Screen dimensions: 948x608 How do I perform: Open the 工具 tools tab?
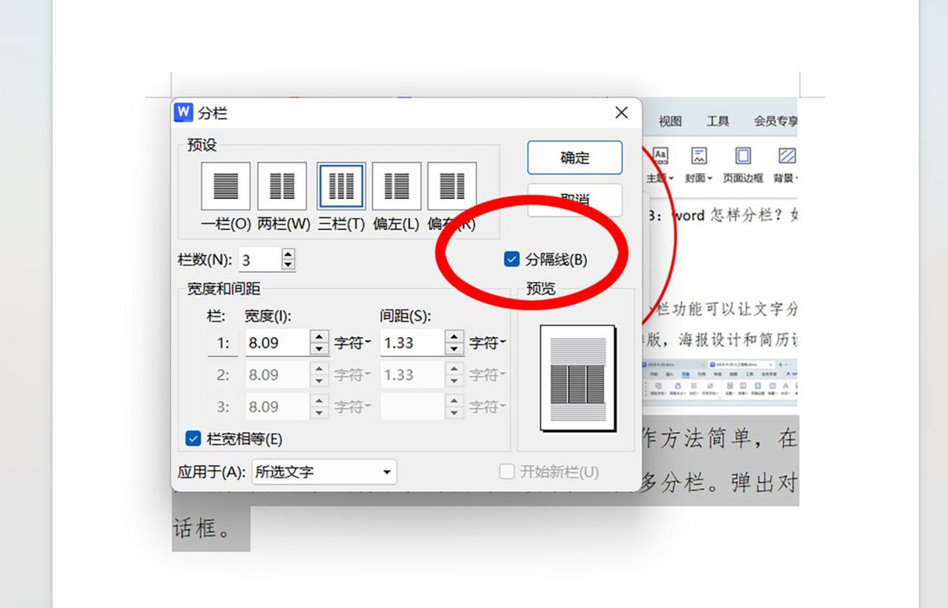pyautogui.click(x=717, y=121)
